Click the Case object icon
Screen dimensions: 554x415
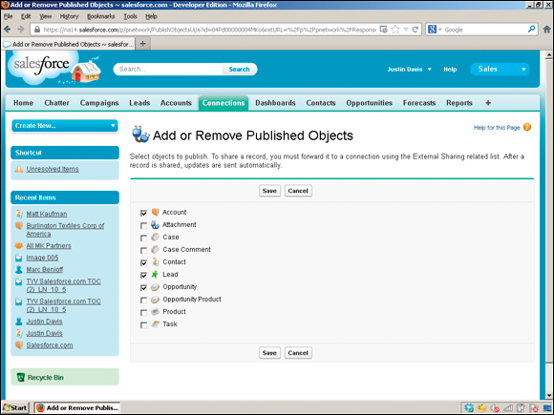[x=156, y=238]
